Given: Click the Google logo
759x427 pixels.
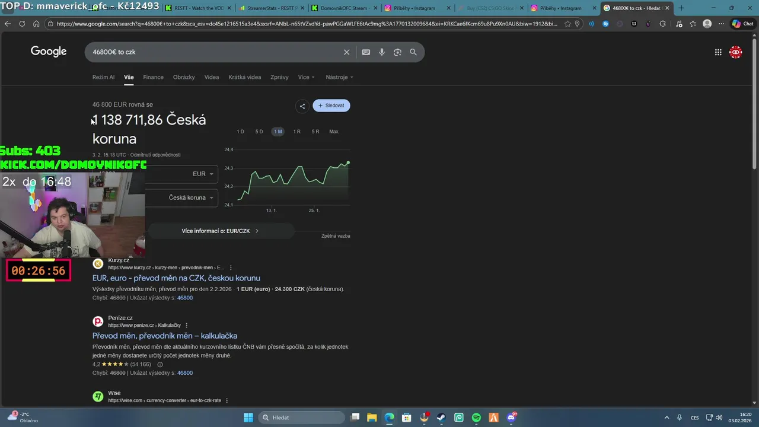Looking at the screenshot, I should coord(49,52).
